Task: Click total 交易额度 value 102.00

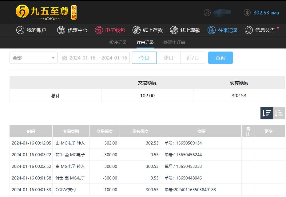Action: pyautogui.click(x=147, y=96)
